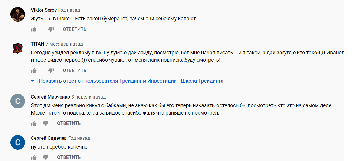Open the Сергей Марченко username link
Screen dimensions: 354x161
pos(50,97)
